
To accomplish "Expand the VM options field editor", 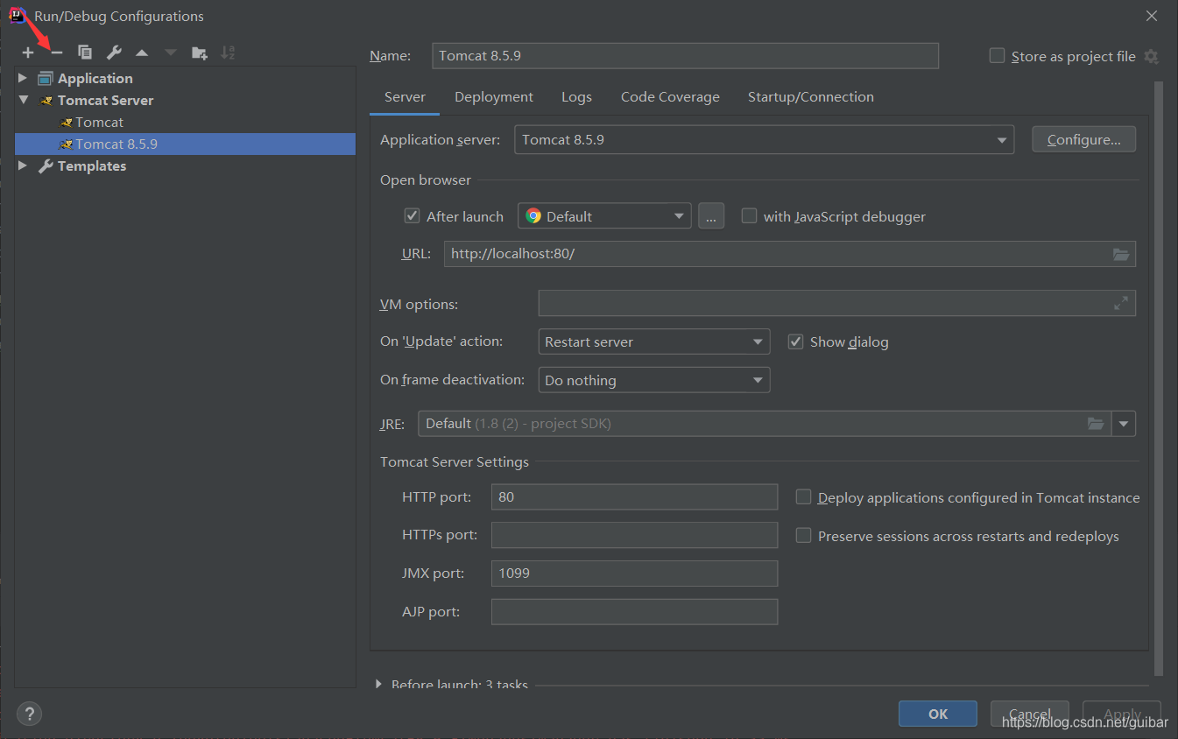I will (x=1121, y=303).
